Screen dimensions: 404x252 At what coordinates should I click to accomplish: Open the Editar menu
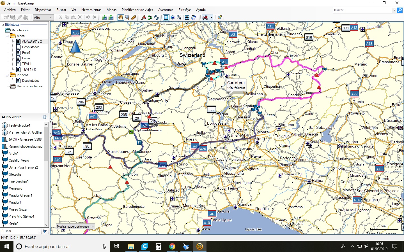tap(25, 10)
